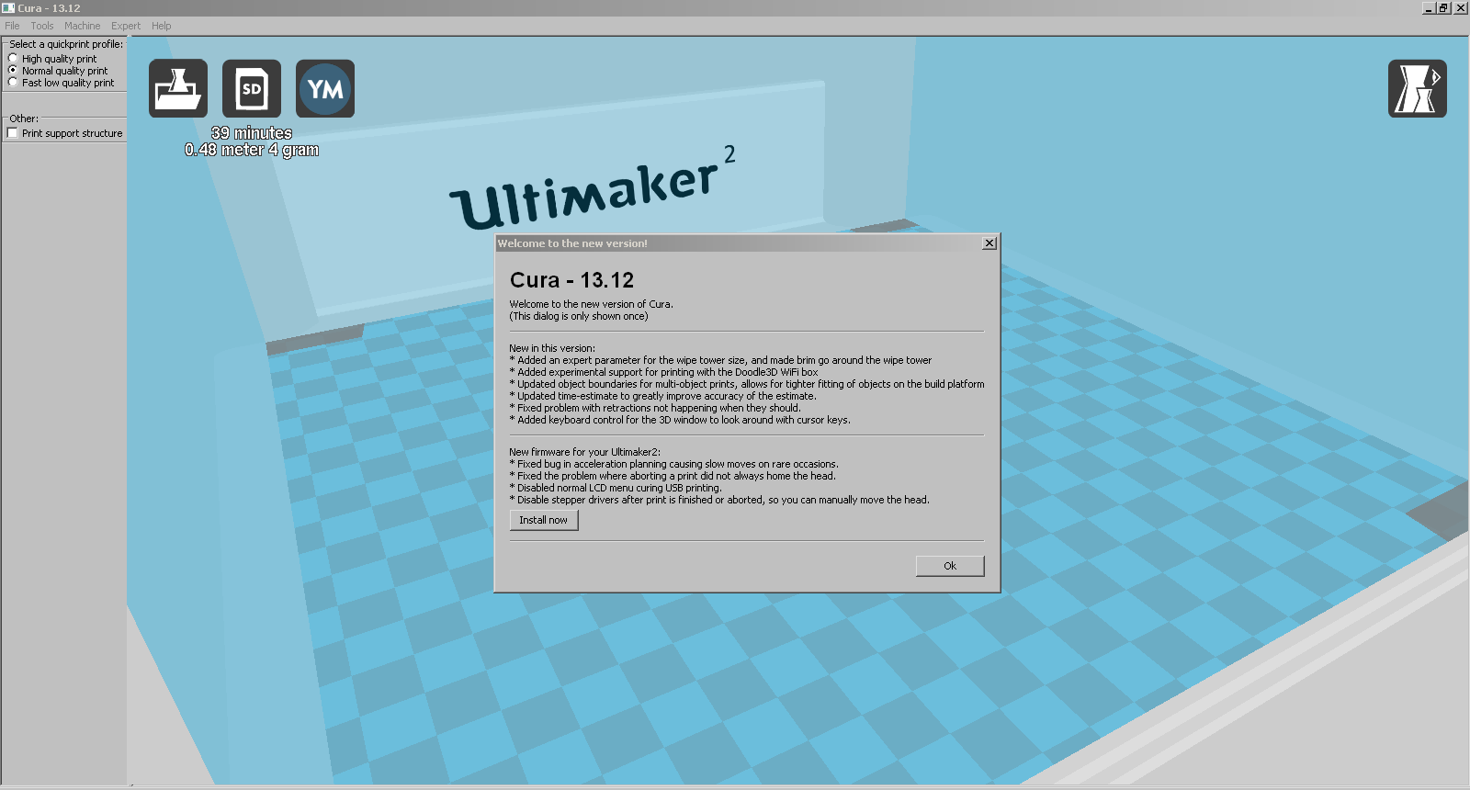Click the Cura app icon in title bar

click(8, 7)
